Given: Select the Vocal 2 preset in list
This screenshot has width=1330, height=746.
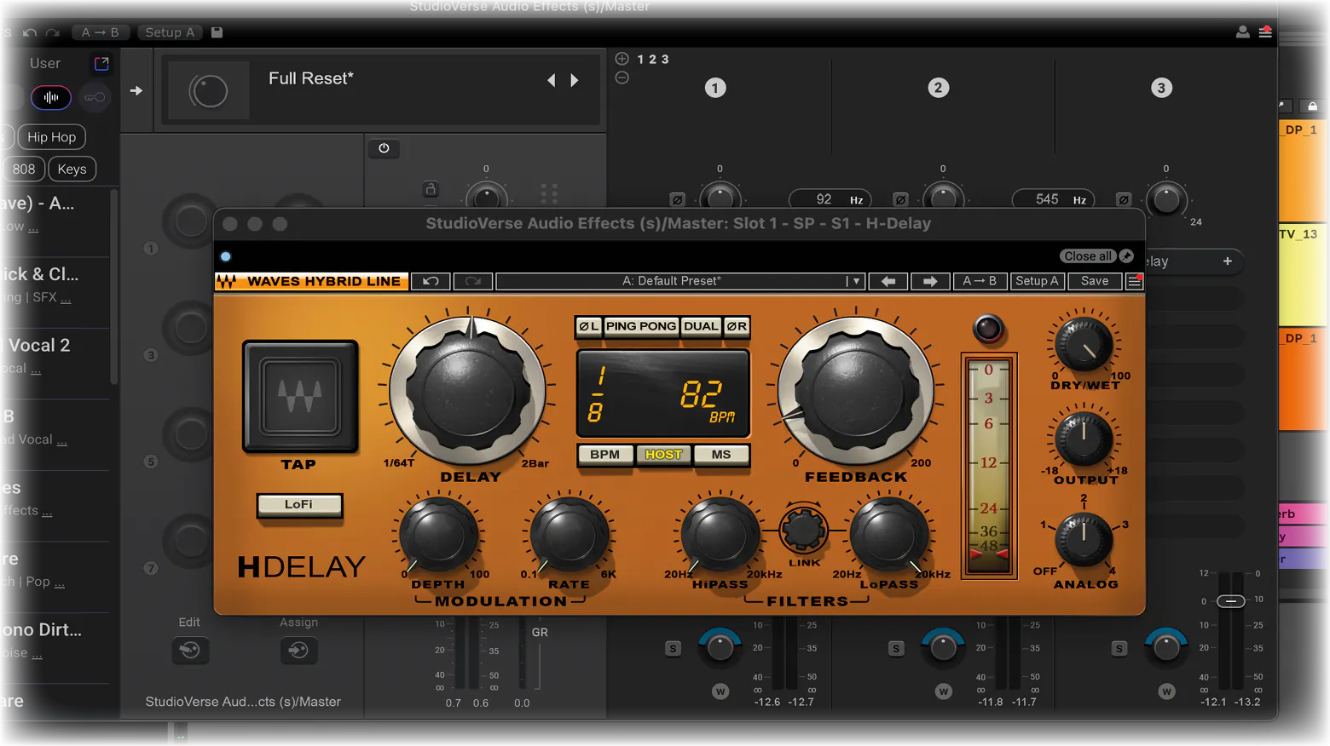Looking at the screenshot, I should 55,355.
